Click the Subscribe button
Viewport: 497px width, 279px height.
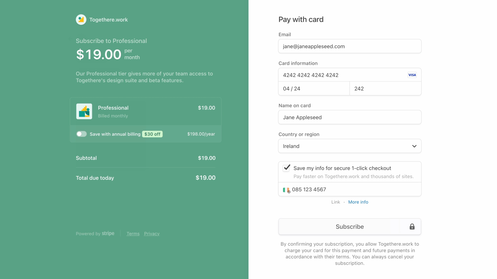pyautogui.click(x=350, y=227)
